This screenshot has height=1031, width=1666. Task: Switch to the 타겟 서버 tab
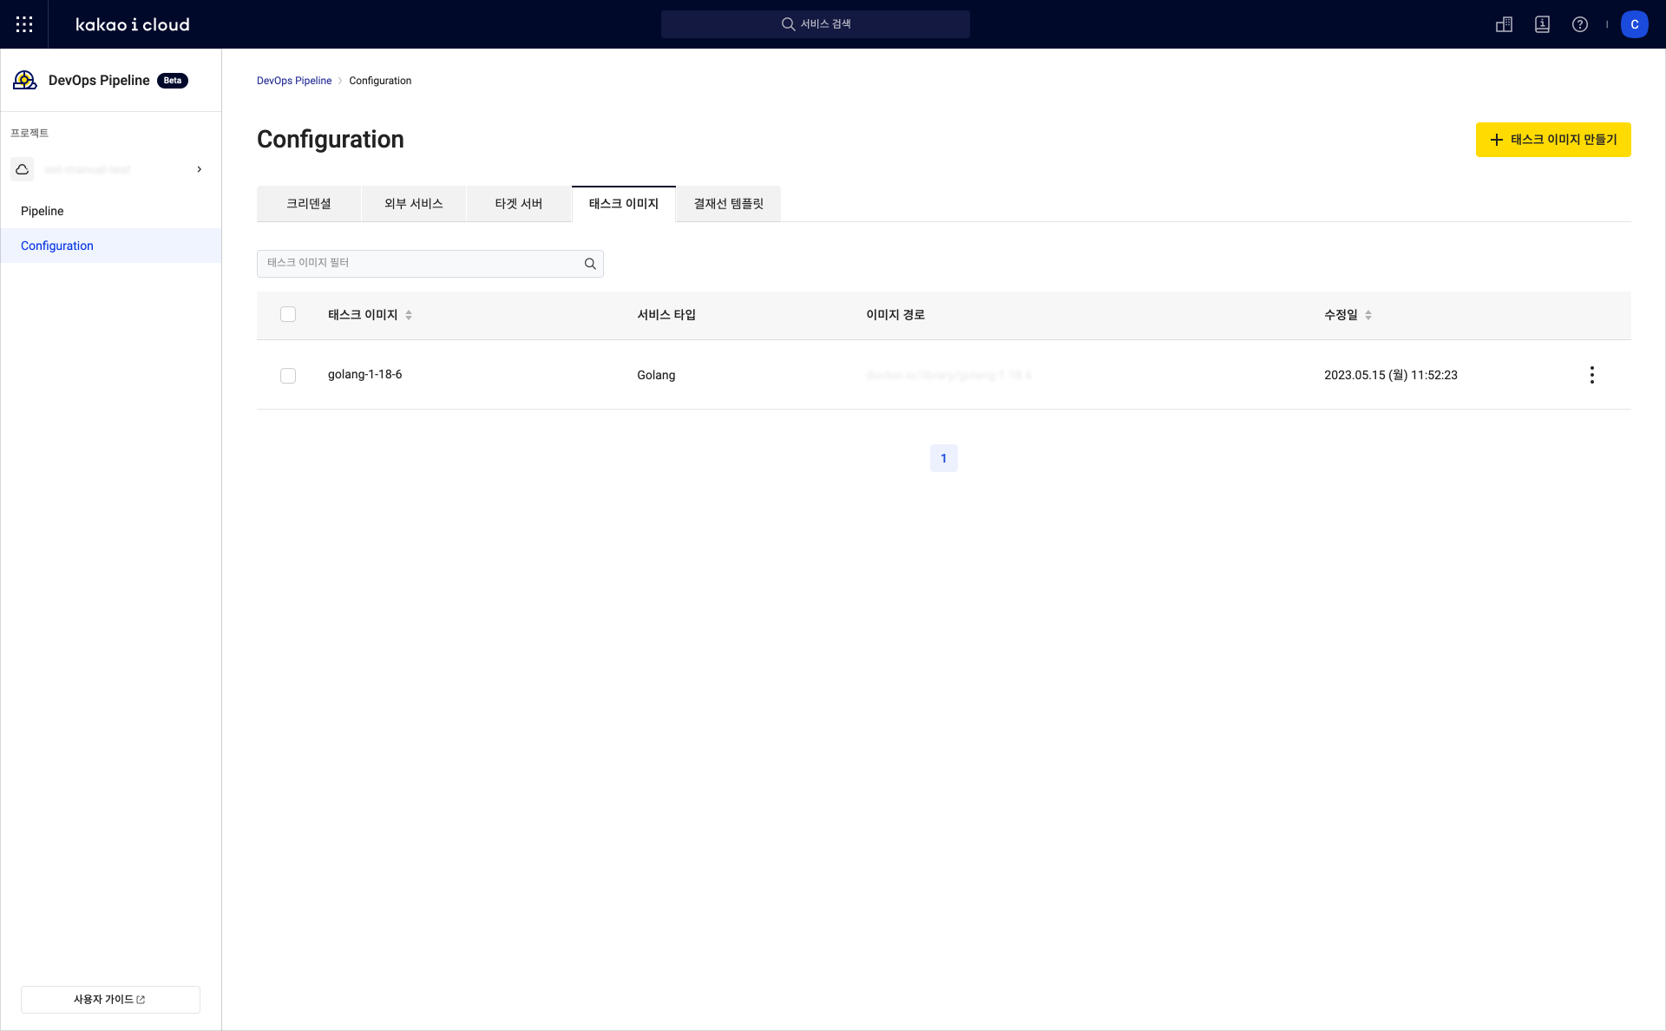(x=519, y=204)
